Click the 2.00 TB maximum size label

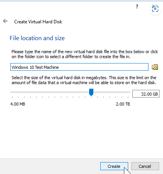click(123, 104)
